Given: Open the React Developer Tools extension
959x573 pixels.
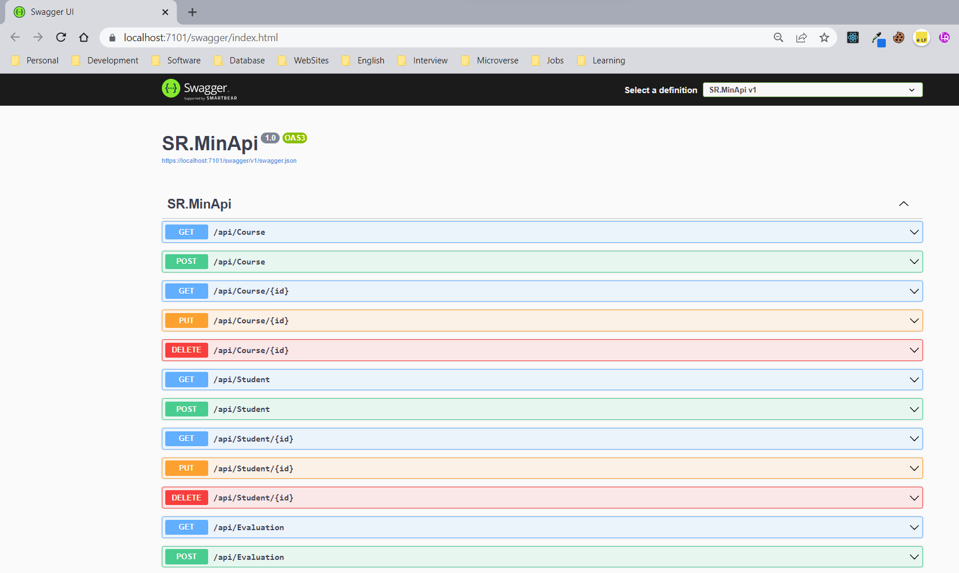Looking at the screenshot, I should coord(852,37).
